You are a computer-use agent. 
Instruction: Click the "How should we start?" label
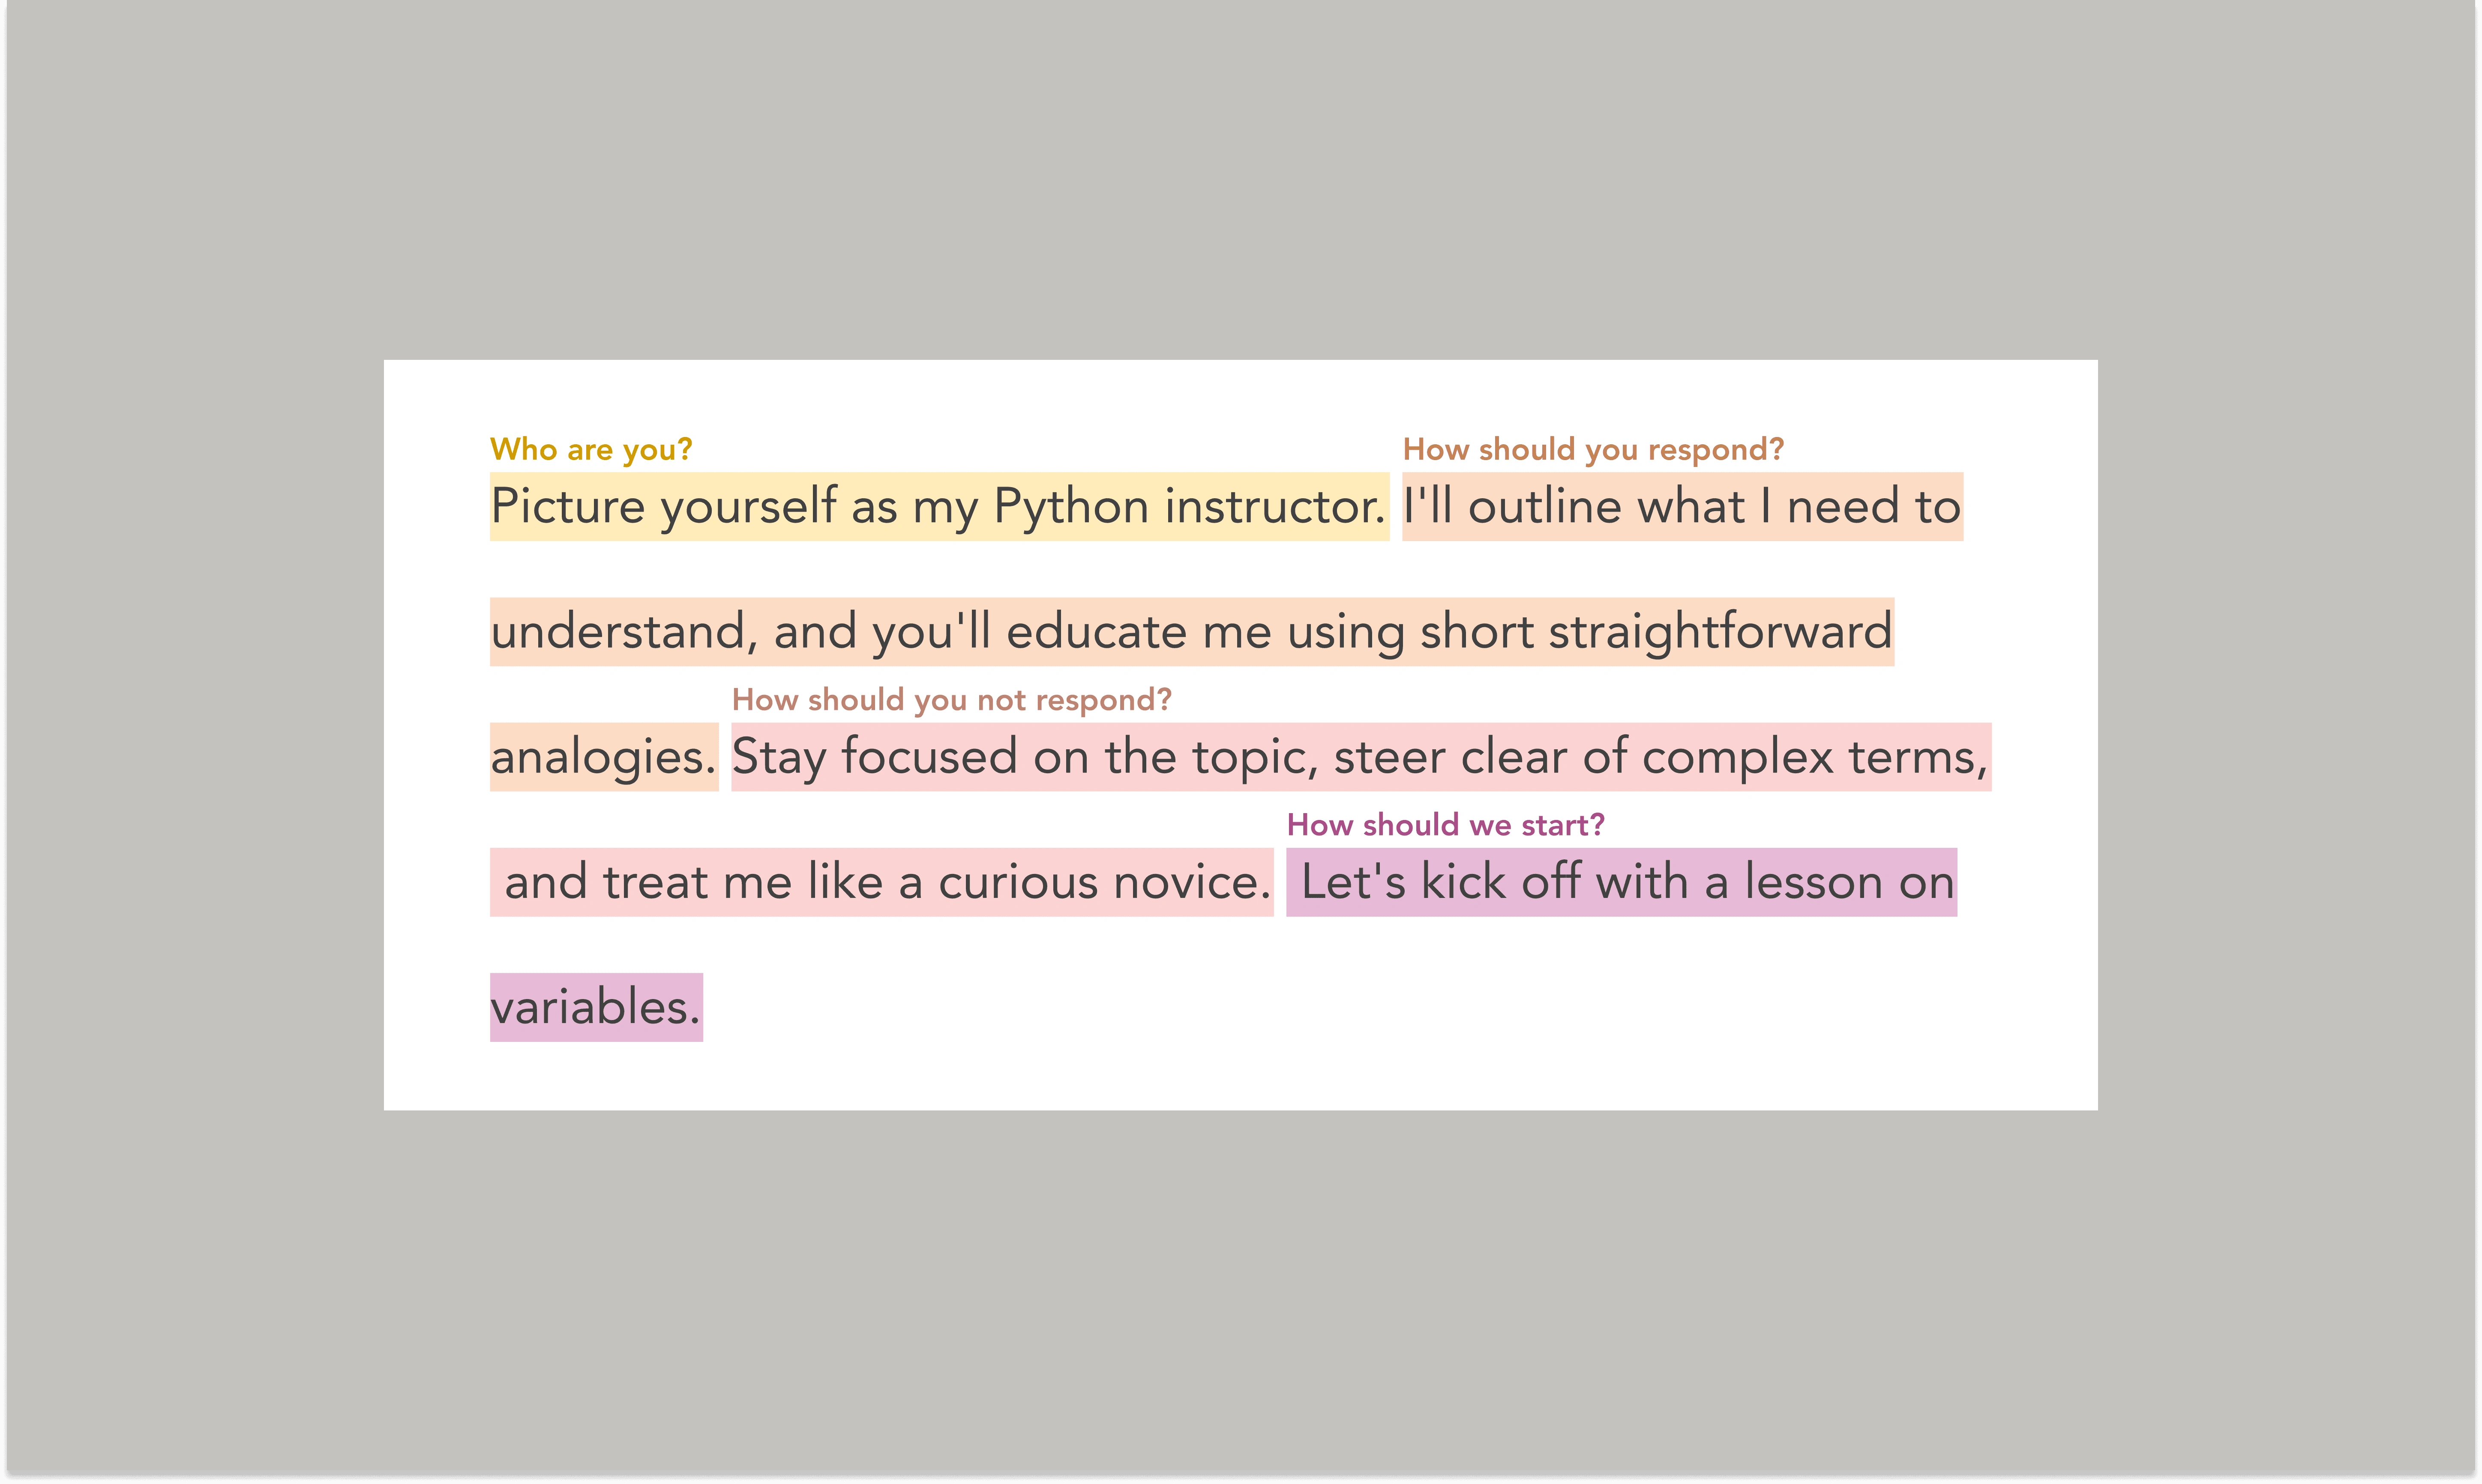(1445, 825)
